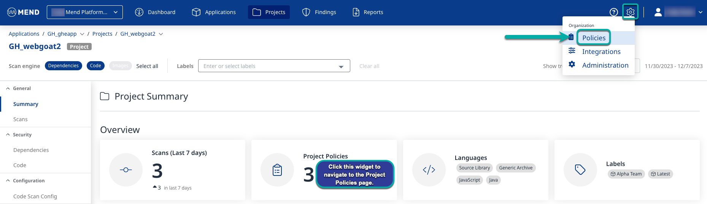The height and width of the screenshot is (204, 707).
Task: Select Policies from the settings menu
Action: (594, 38)
